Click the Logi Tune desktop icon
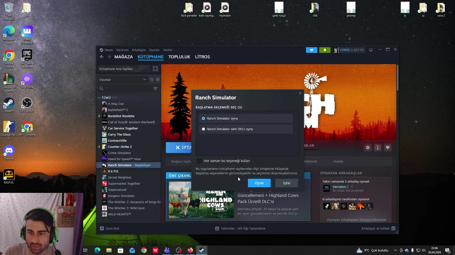Image resolution: width=455 pixels, height=255 pixels. 27,81
